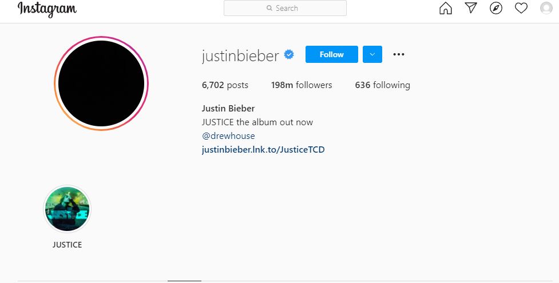Image resolution: width=559 pixels, height=283 pixels.
Task: Open justinbieber.lnk.to/JusticeTCD bio link
Action: click(263, 149)
